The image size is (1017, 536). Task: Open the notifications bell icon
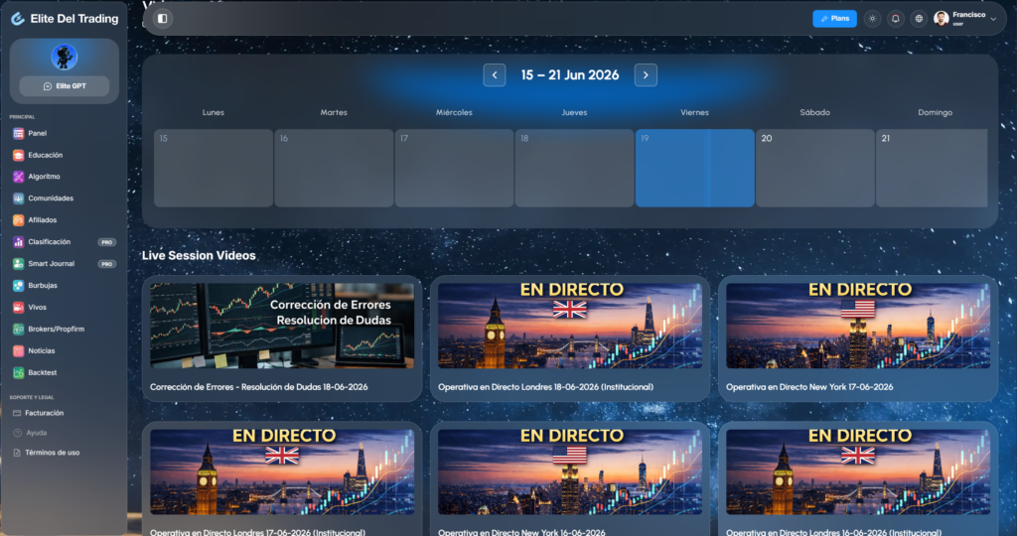[896, 19]
